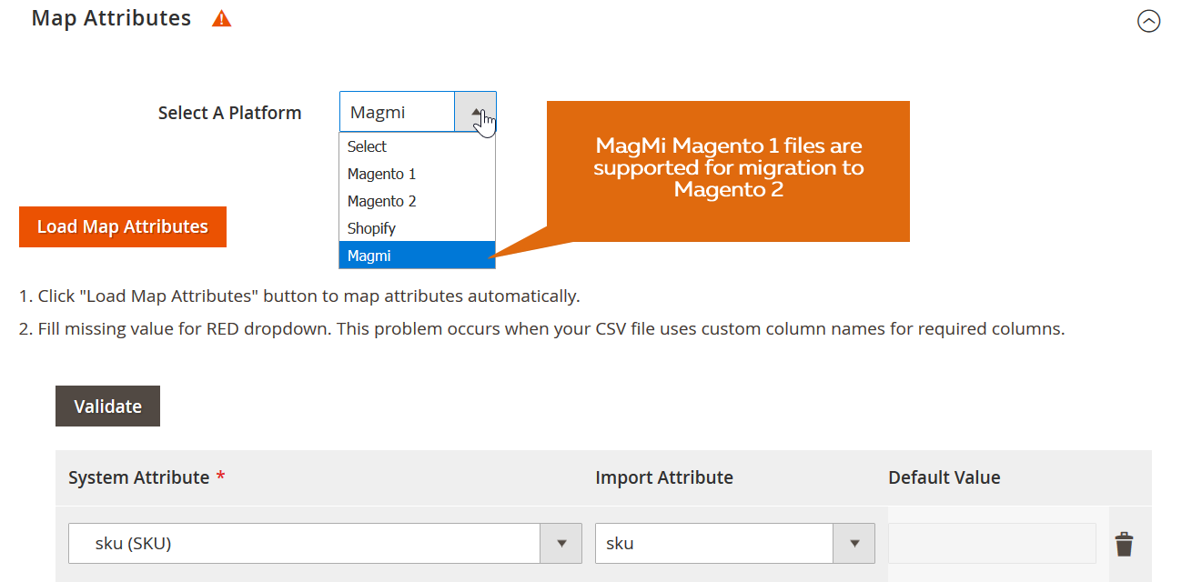Image resolution: width=1192 pixels, height=582 pixels.
Task: Click the Map Attributes section title
Action: [111, 18]
